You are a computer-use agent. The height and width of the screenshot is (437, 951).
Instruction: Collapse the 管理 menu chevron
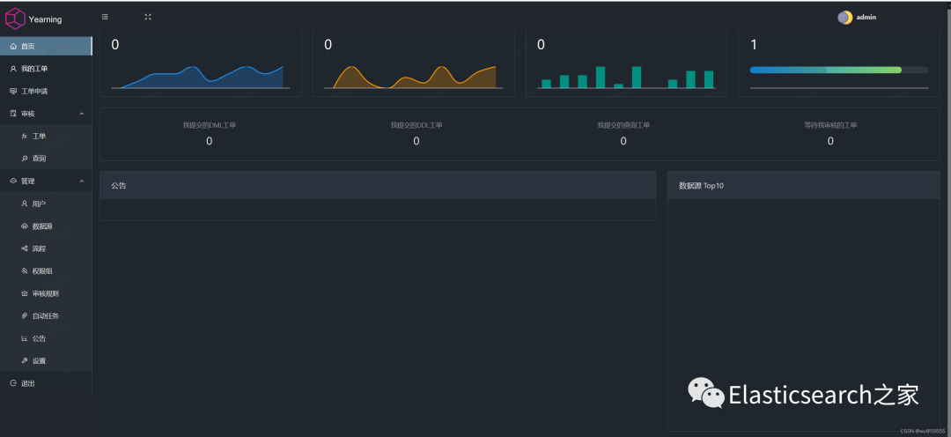point(82,181)
